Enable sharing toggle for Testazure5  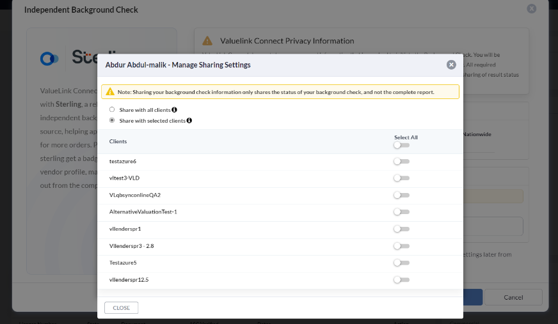click(401, 263)
